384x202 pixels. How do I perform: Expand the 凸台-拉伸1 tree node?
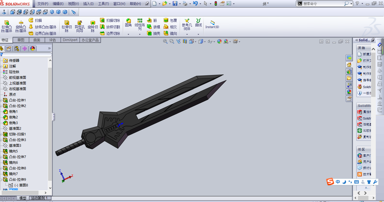[1, 100]
